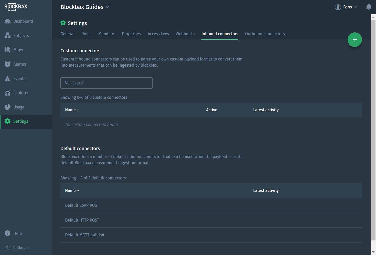This screenshot has width=376, height=255.
Task: Focus the custom connectors search field
Action: pyautogui.click(x=106, y=83)
